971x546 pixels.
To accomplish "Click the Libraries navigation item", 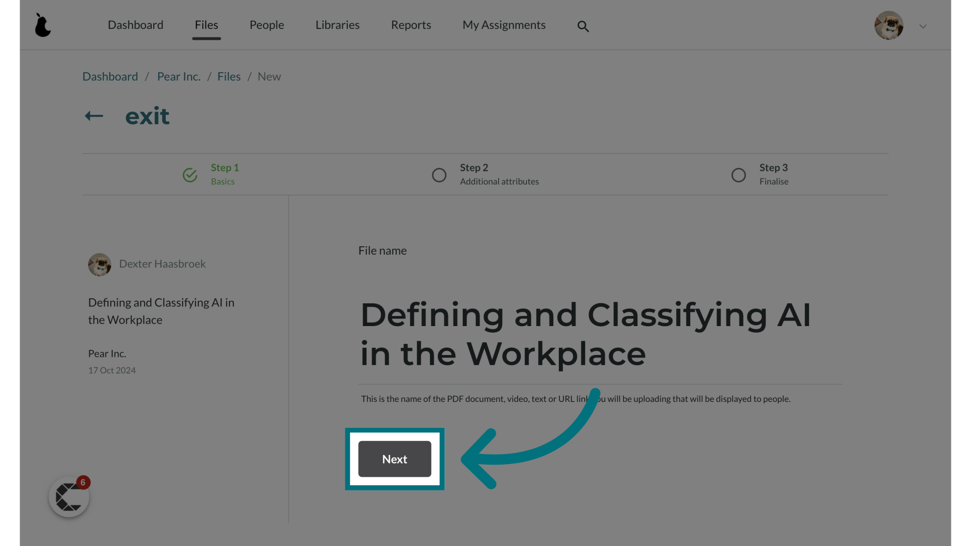I will [x=337, y=25].
